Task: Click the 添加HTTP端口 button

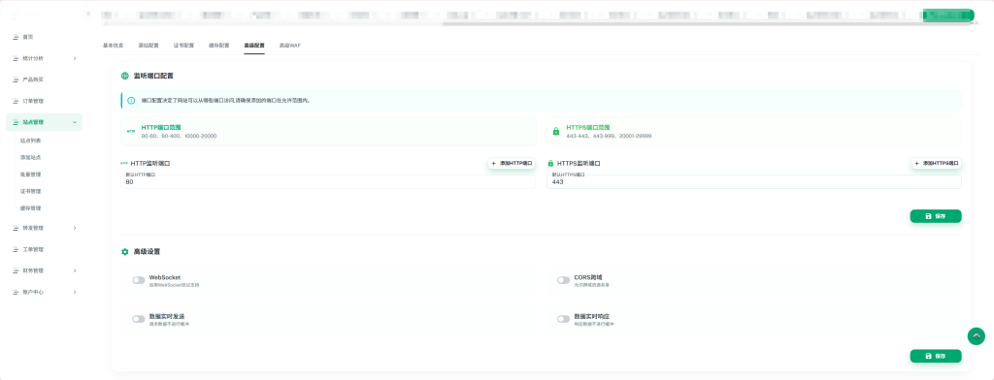Action: click(x=512, y=164)
